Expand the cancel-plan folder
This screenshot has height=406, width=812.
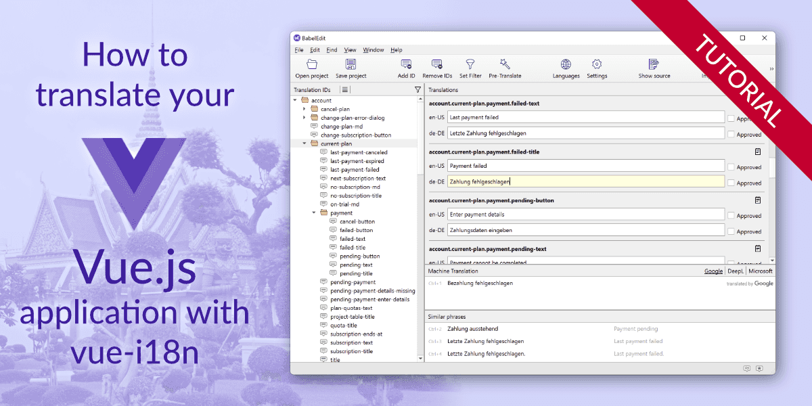(304, 109)
